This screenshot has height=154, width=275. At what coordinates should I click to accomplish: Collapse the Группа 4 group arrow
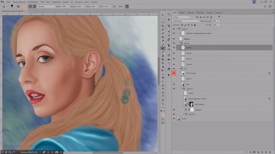point(182,89)
